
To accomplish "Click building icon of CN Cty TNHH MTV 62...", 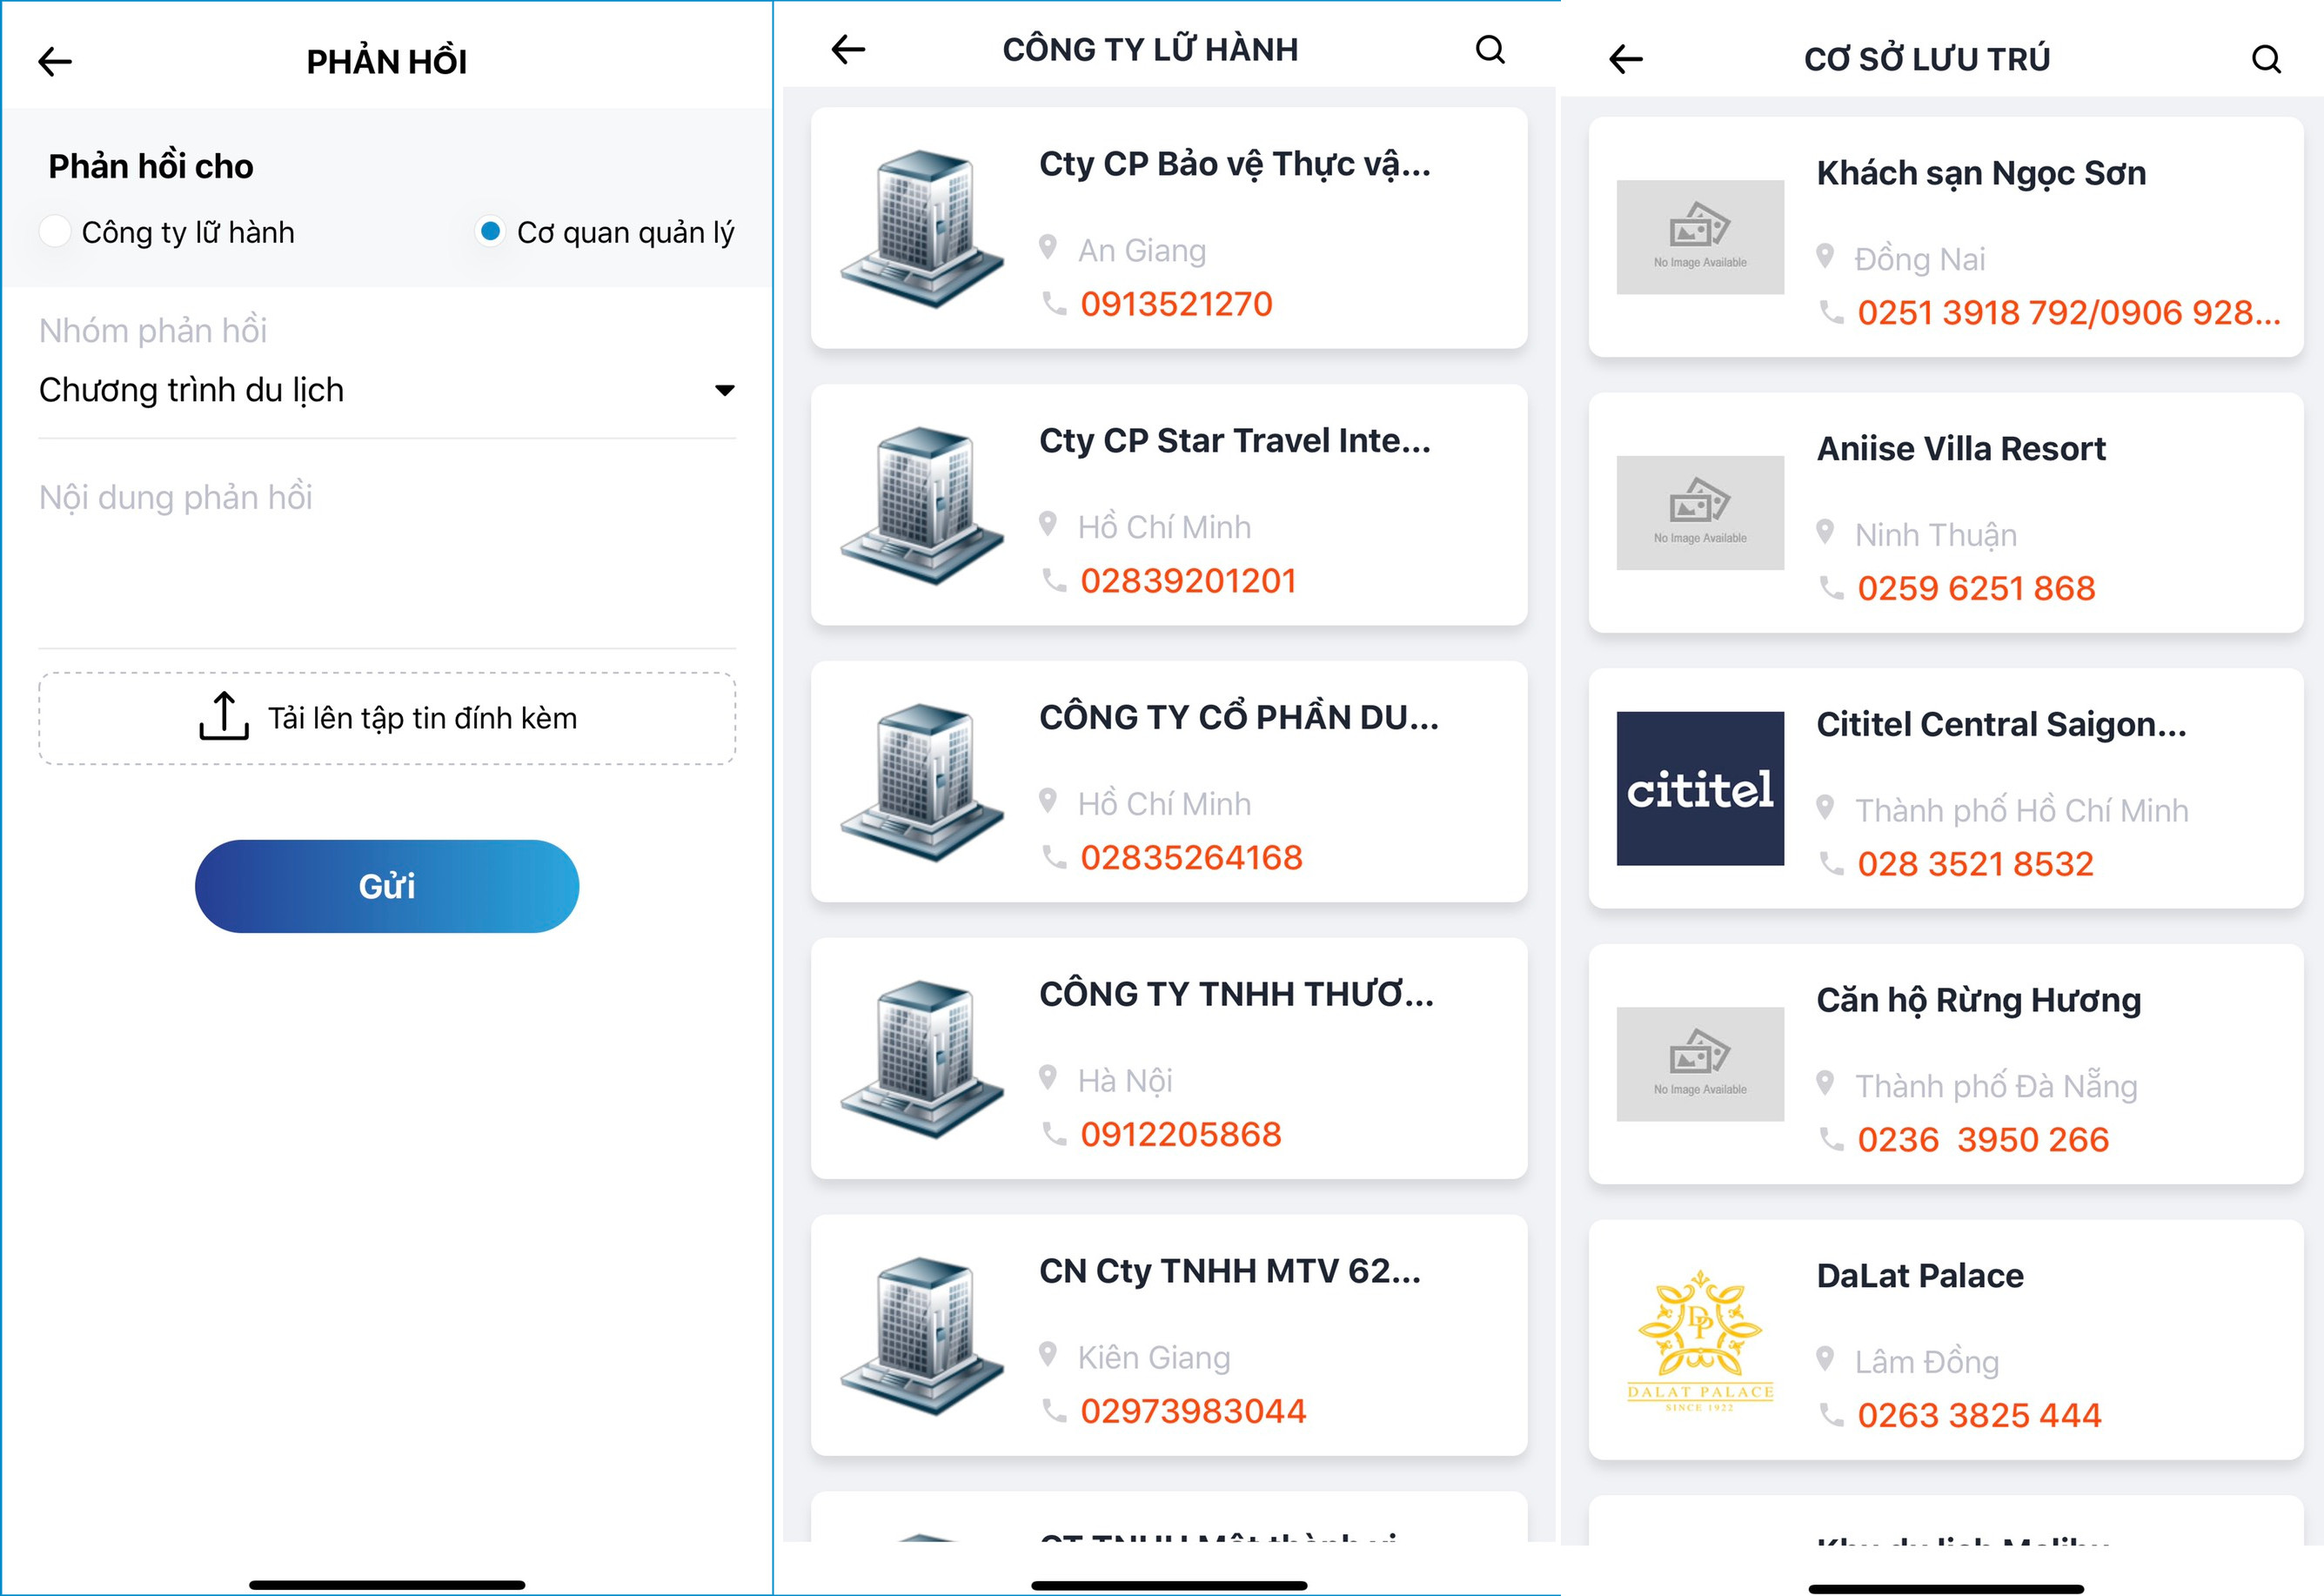I will tap(922, 1336).
